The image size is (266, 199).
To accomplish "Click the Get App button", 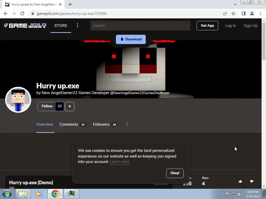I will pos(207,26).
